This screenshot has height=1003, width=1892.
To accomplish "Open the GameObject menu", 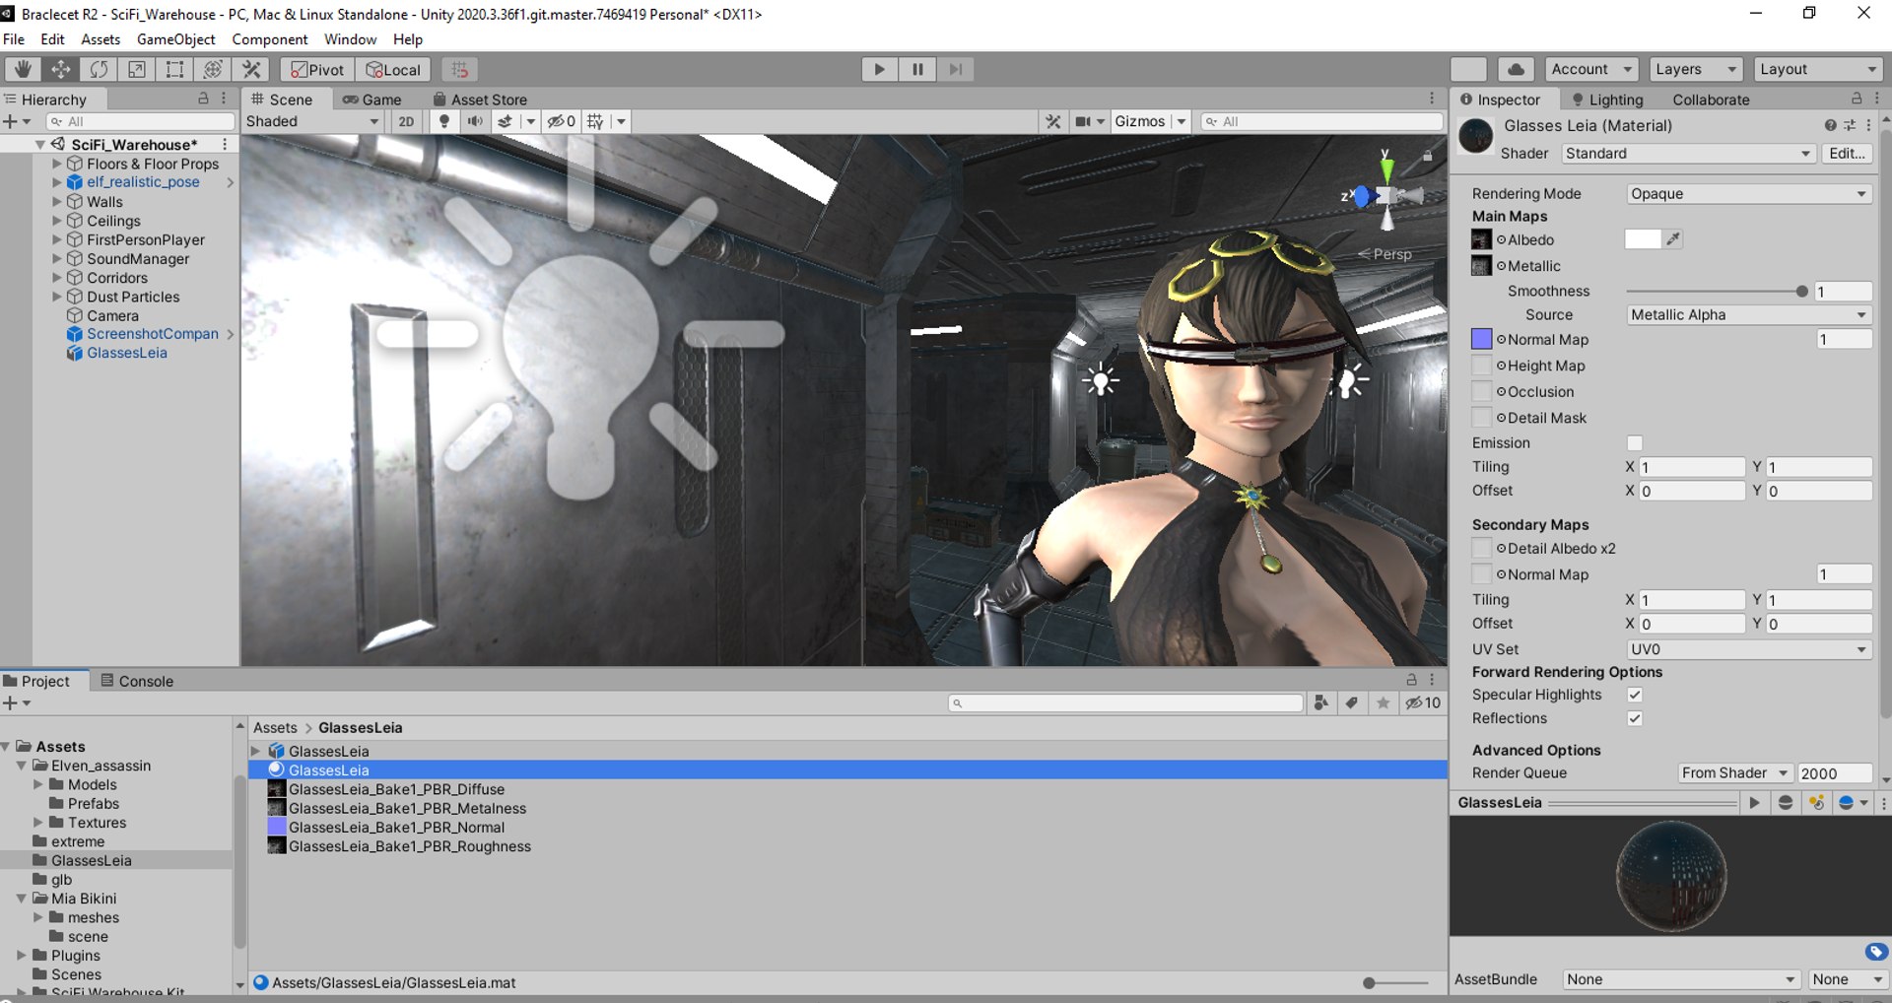I will pyautogui.click(x=175, y=39).
